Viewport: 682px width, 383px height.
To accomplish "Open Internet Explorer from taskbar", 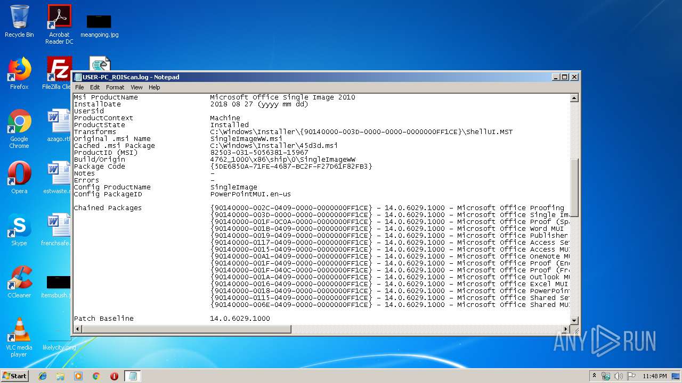I will (43, 376).
